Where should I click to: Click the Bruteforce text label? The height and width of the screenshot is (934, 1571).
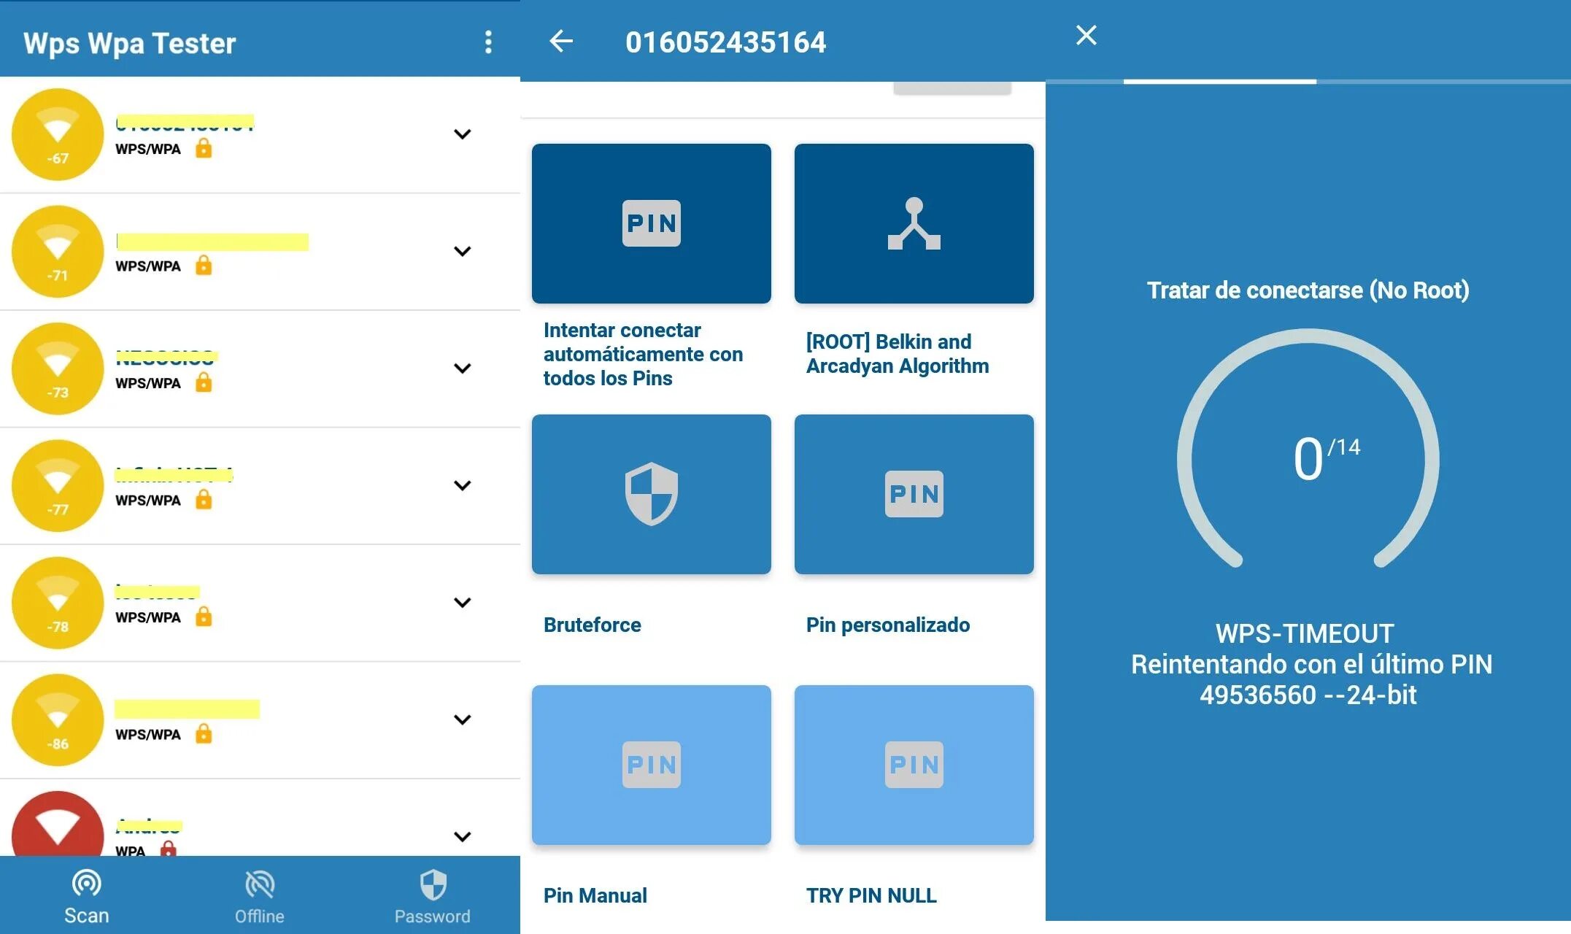592,625
